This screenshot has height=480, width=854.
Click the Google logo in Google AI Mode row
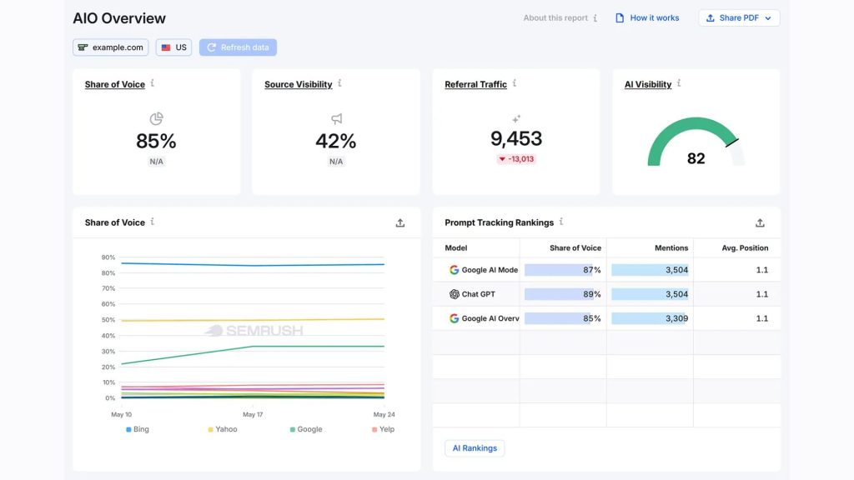pyautogui.click(x=454, y=270)
